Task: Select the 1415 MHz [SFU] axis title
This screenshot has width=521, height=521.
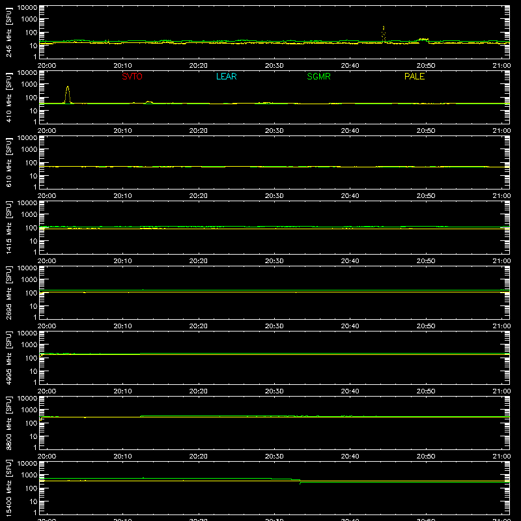Action: [9, 227]
